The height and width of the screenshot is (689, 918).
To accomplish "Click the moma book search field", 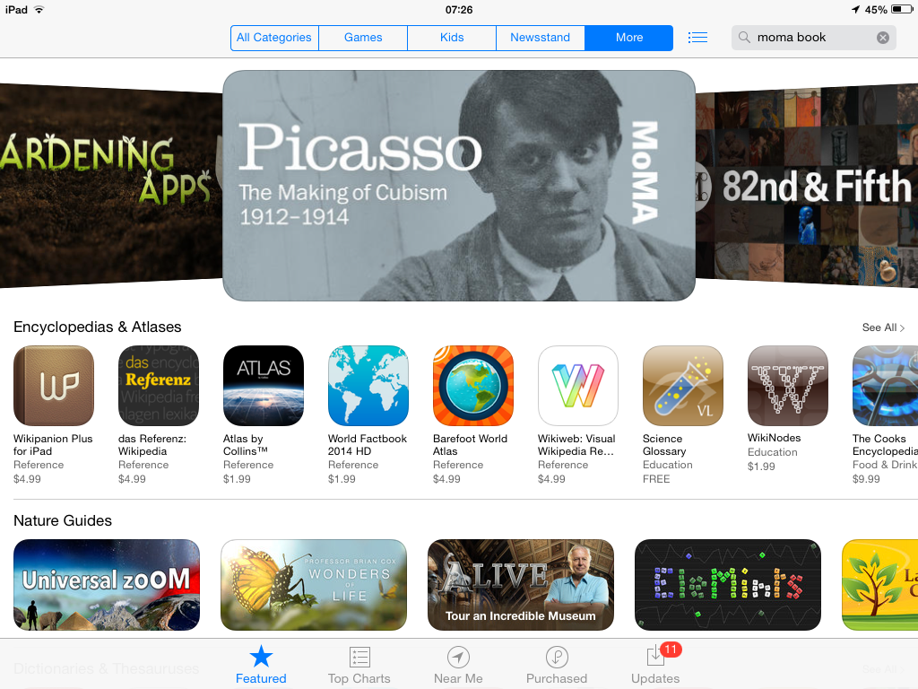I will point(814,38).
